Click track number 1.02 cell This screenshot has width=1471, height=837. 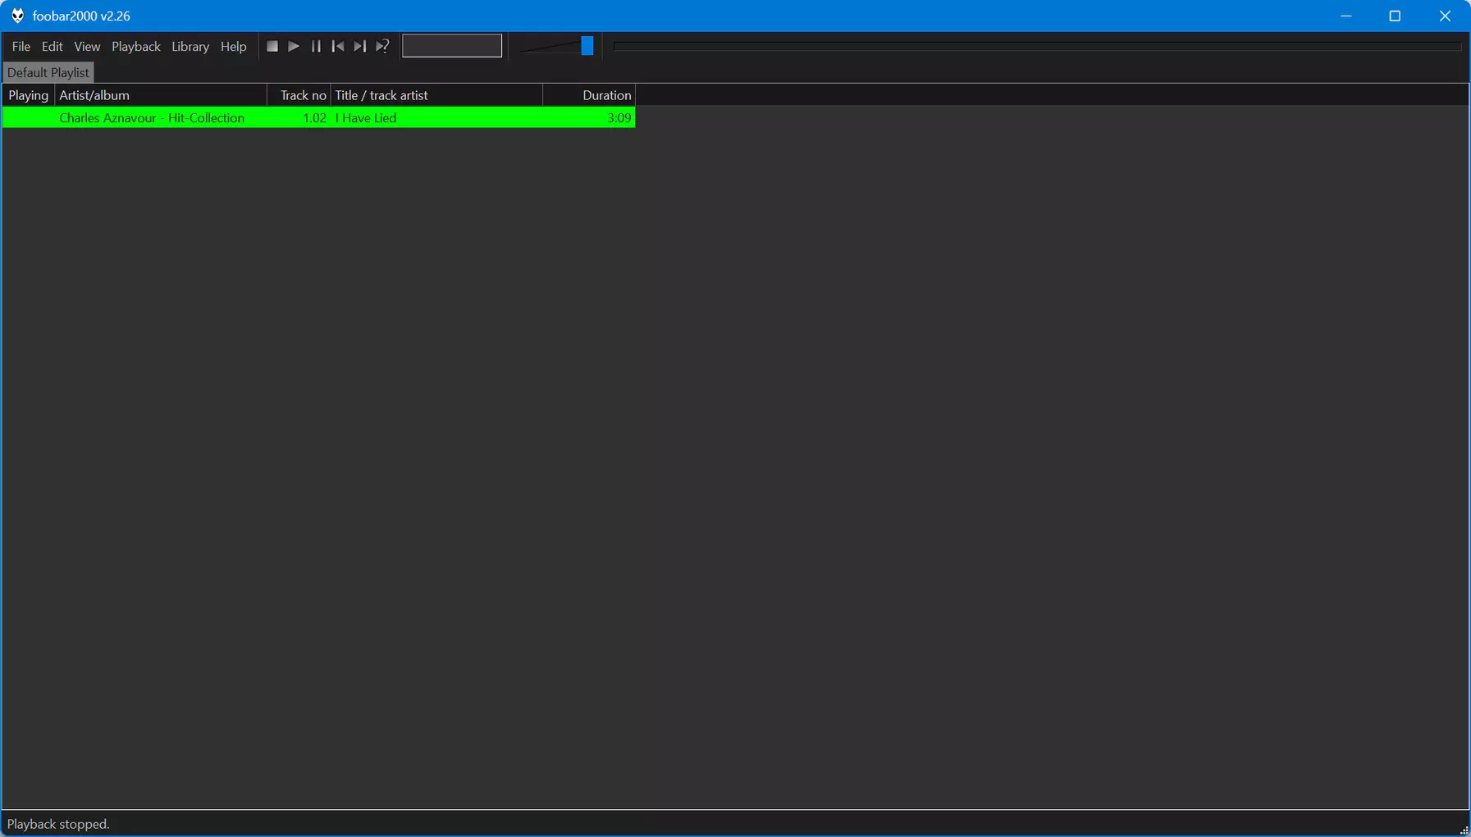(x=314, y=118)
